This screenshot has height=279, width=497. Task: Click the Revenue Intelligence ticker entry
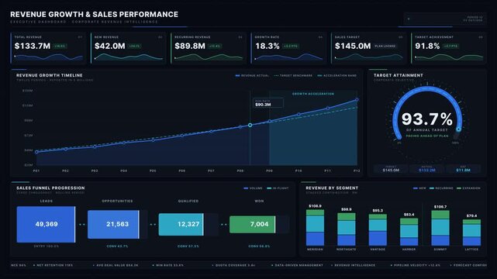point(353,265)
